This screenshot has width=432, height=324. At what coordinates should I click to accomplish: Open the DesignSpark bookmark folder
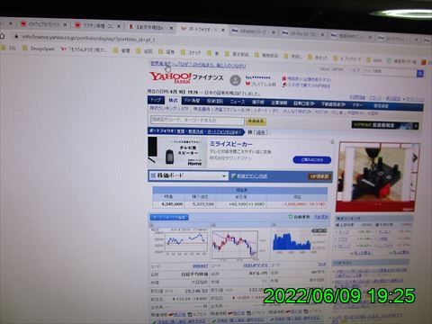[39, 49]
